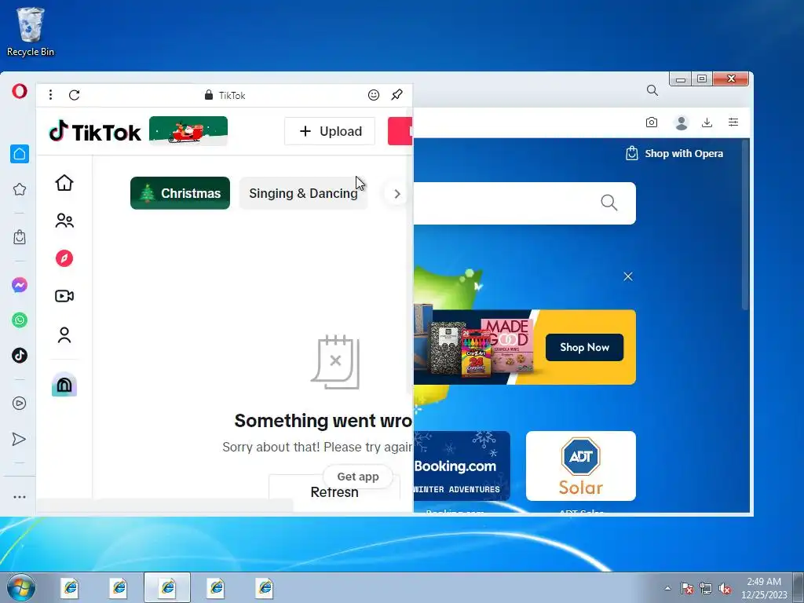Open Downloads icon in Opera toolbar
Screen dimensions: 804x603
(x=707, y=122)
